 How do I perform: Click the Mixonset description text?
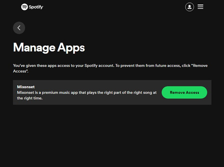(x=87, y=95)
